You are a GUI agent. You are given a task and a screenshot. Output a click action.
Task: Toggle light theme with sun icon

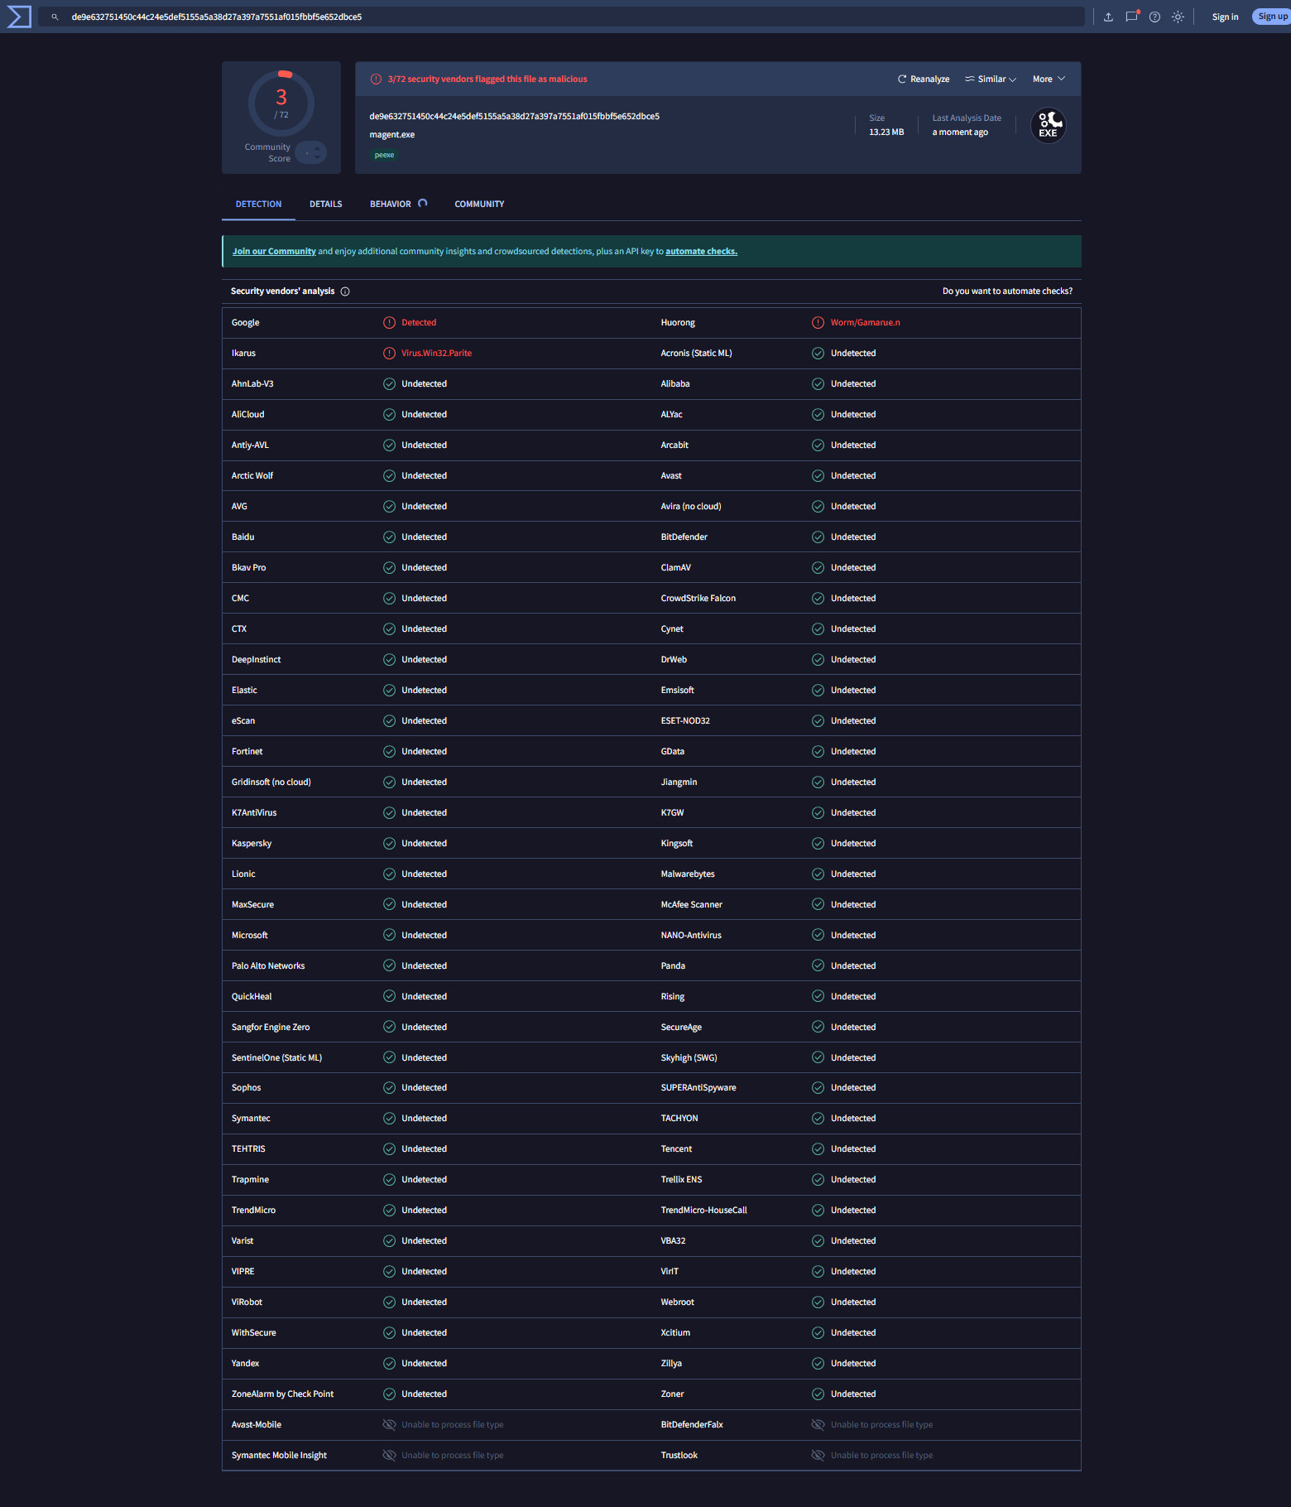(x=1178, y=17)
